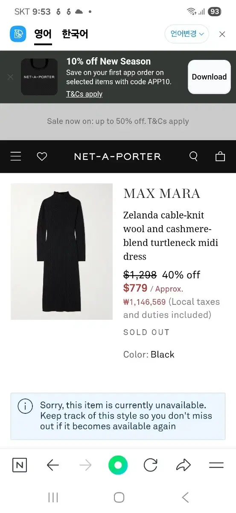This screenshot has width=236, height=513.
Task: Tap the search magnifier icon
Action: coord(193,156)
